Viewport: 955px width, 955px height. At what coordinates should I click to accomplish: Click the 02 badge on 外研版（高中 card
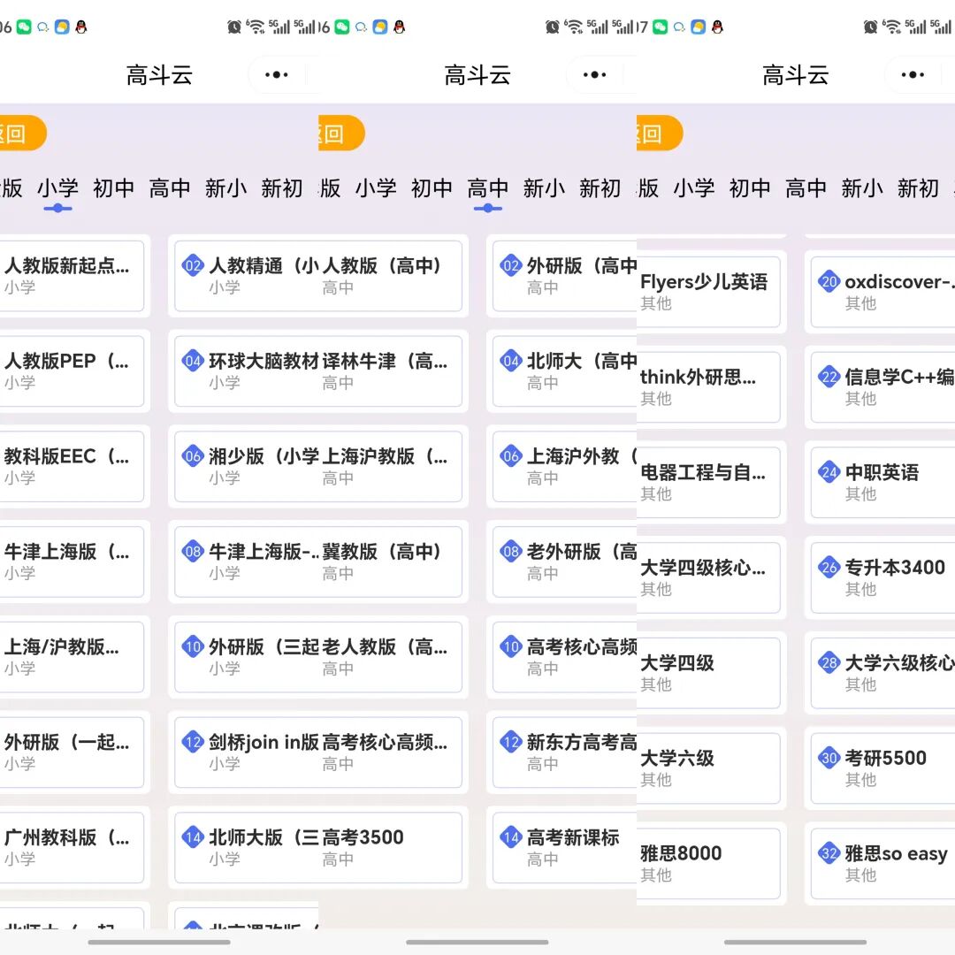[512, 265]
